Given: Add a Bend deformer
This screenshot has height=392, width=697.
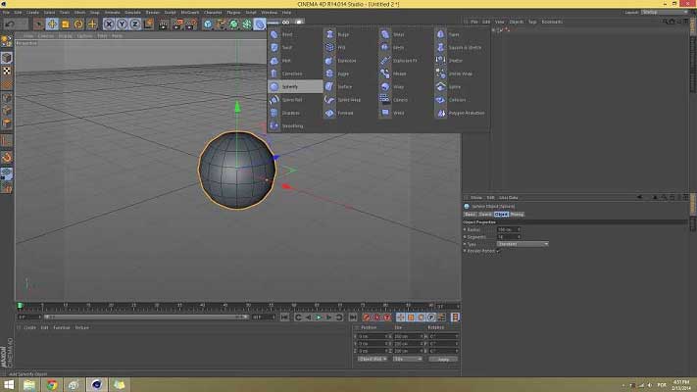Looking at the screenshot, I should [287, 34].
